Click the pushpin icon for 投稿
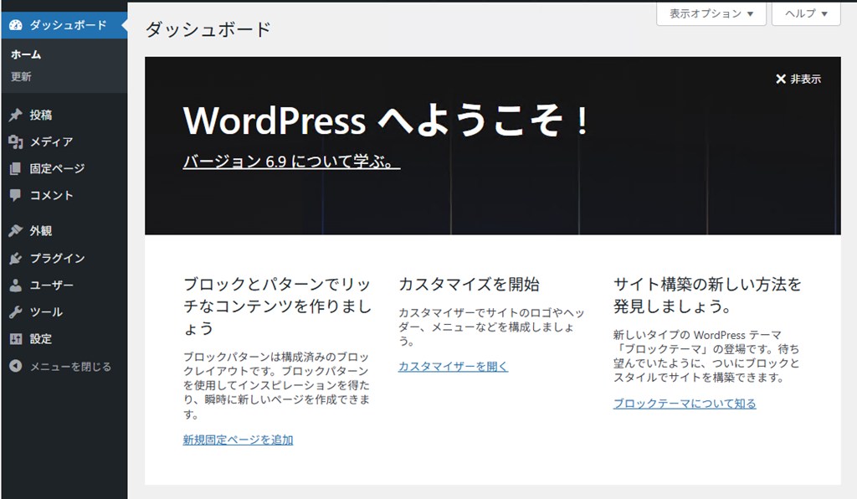Viewport: 857px width, 499px height. click(15, 116)
